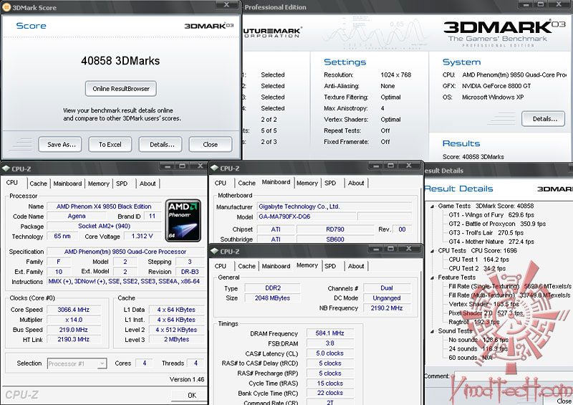Screen dimensions: 573x405
Task: Open the Online ResultBrowser
Action: coord(121,89)
